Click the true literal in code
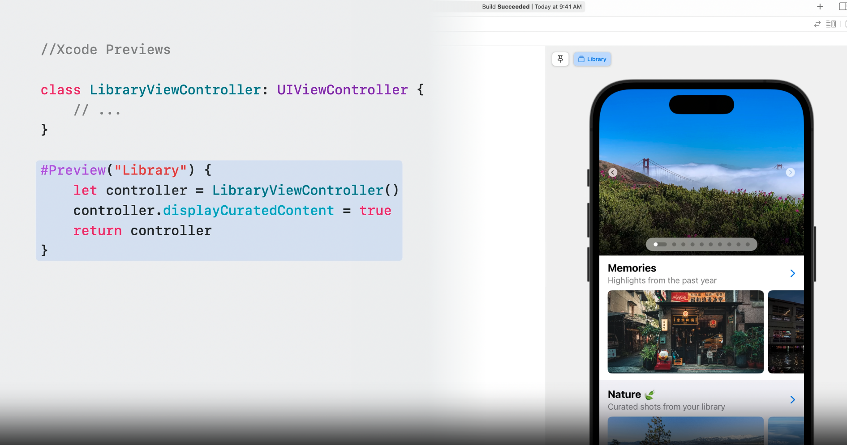847x445 pixels. [375, 211]
